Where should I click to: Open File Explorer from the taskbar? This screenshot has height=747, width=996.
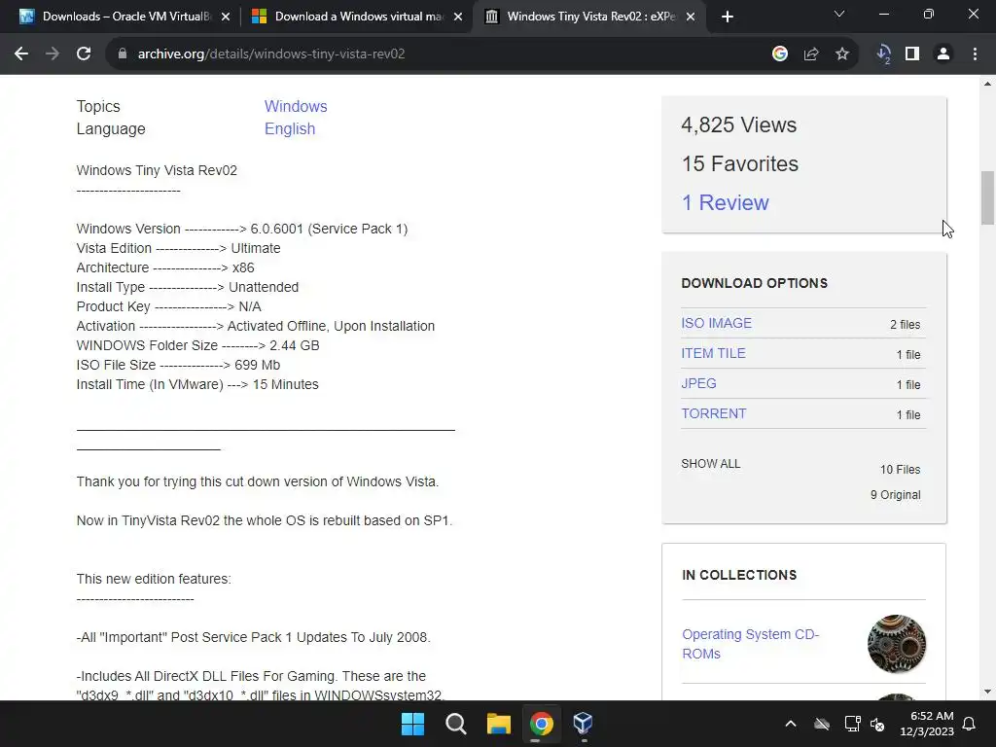coord(499,724)
